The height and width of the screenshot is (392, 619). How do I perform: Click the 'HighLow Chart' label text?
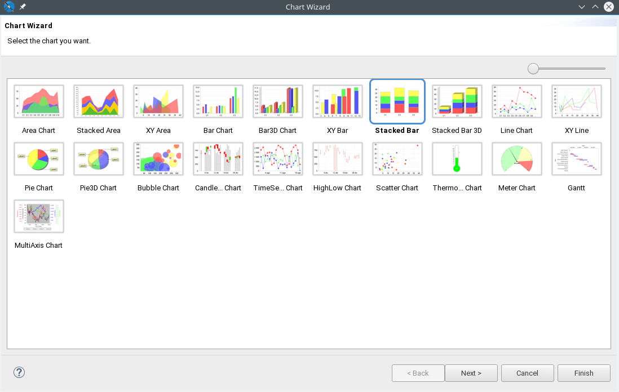(337, 188)
